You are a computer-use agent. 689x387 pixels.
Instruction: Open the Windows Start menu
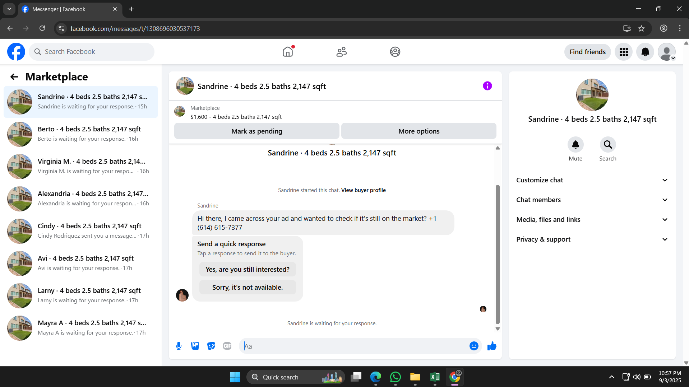(235, 377)
